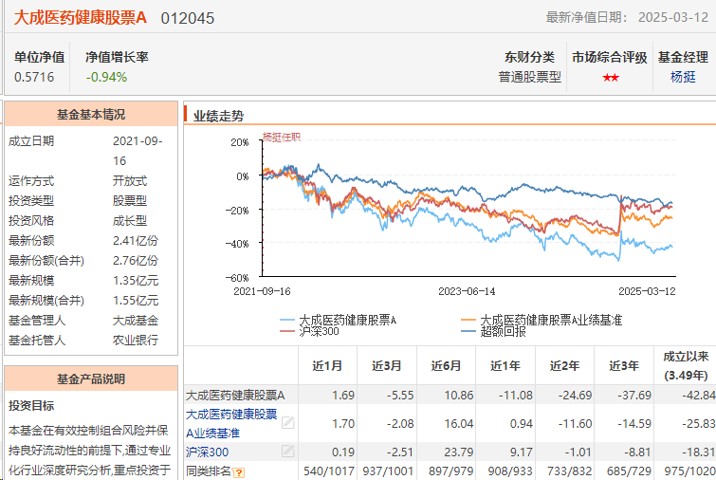Toggle 大成医药健康股票A业绩基准 legend series

click(542, 320)
